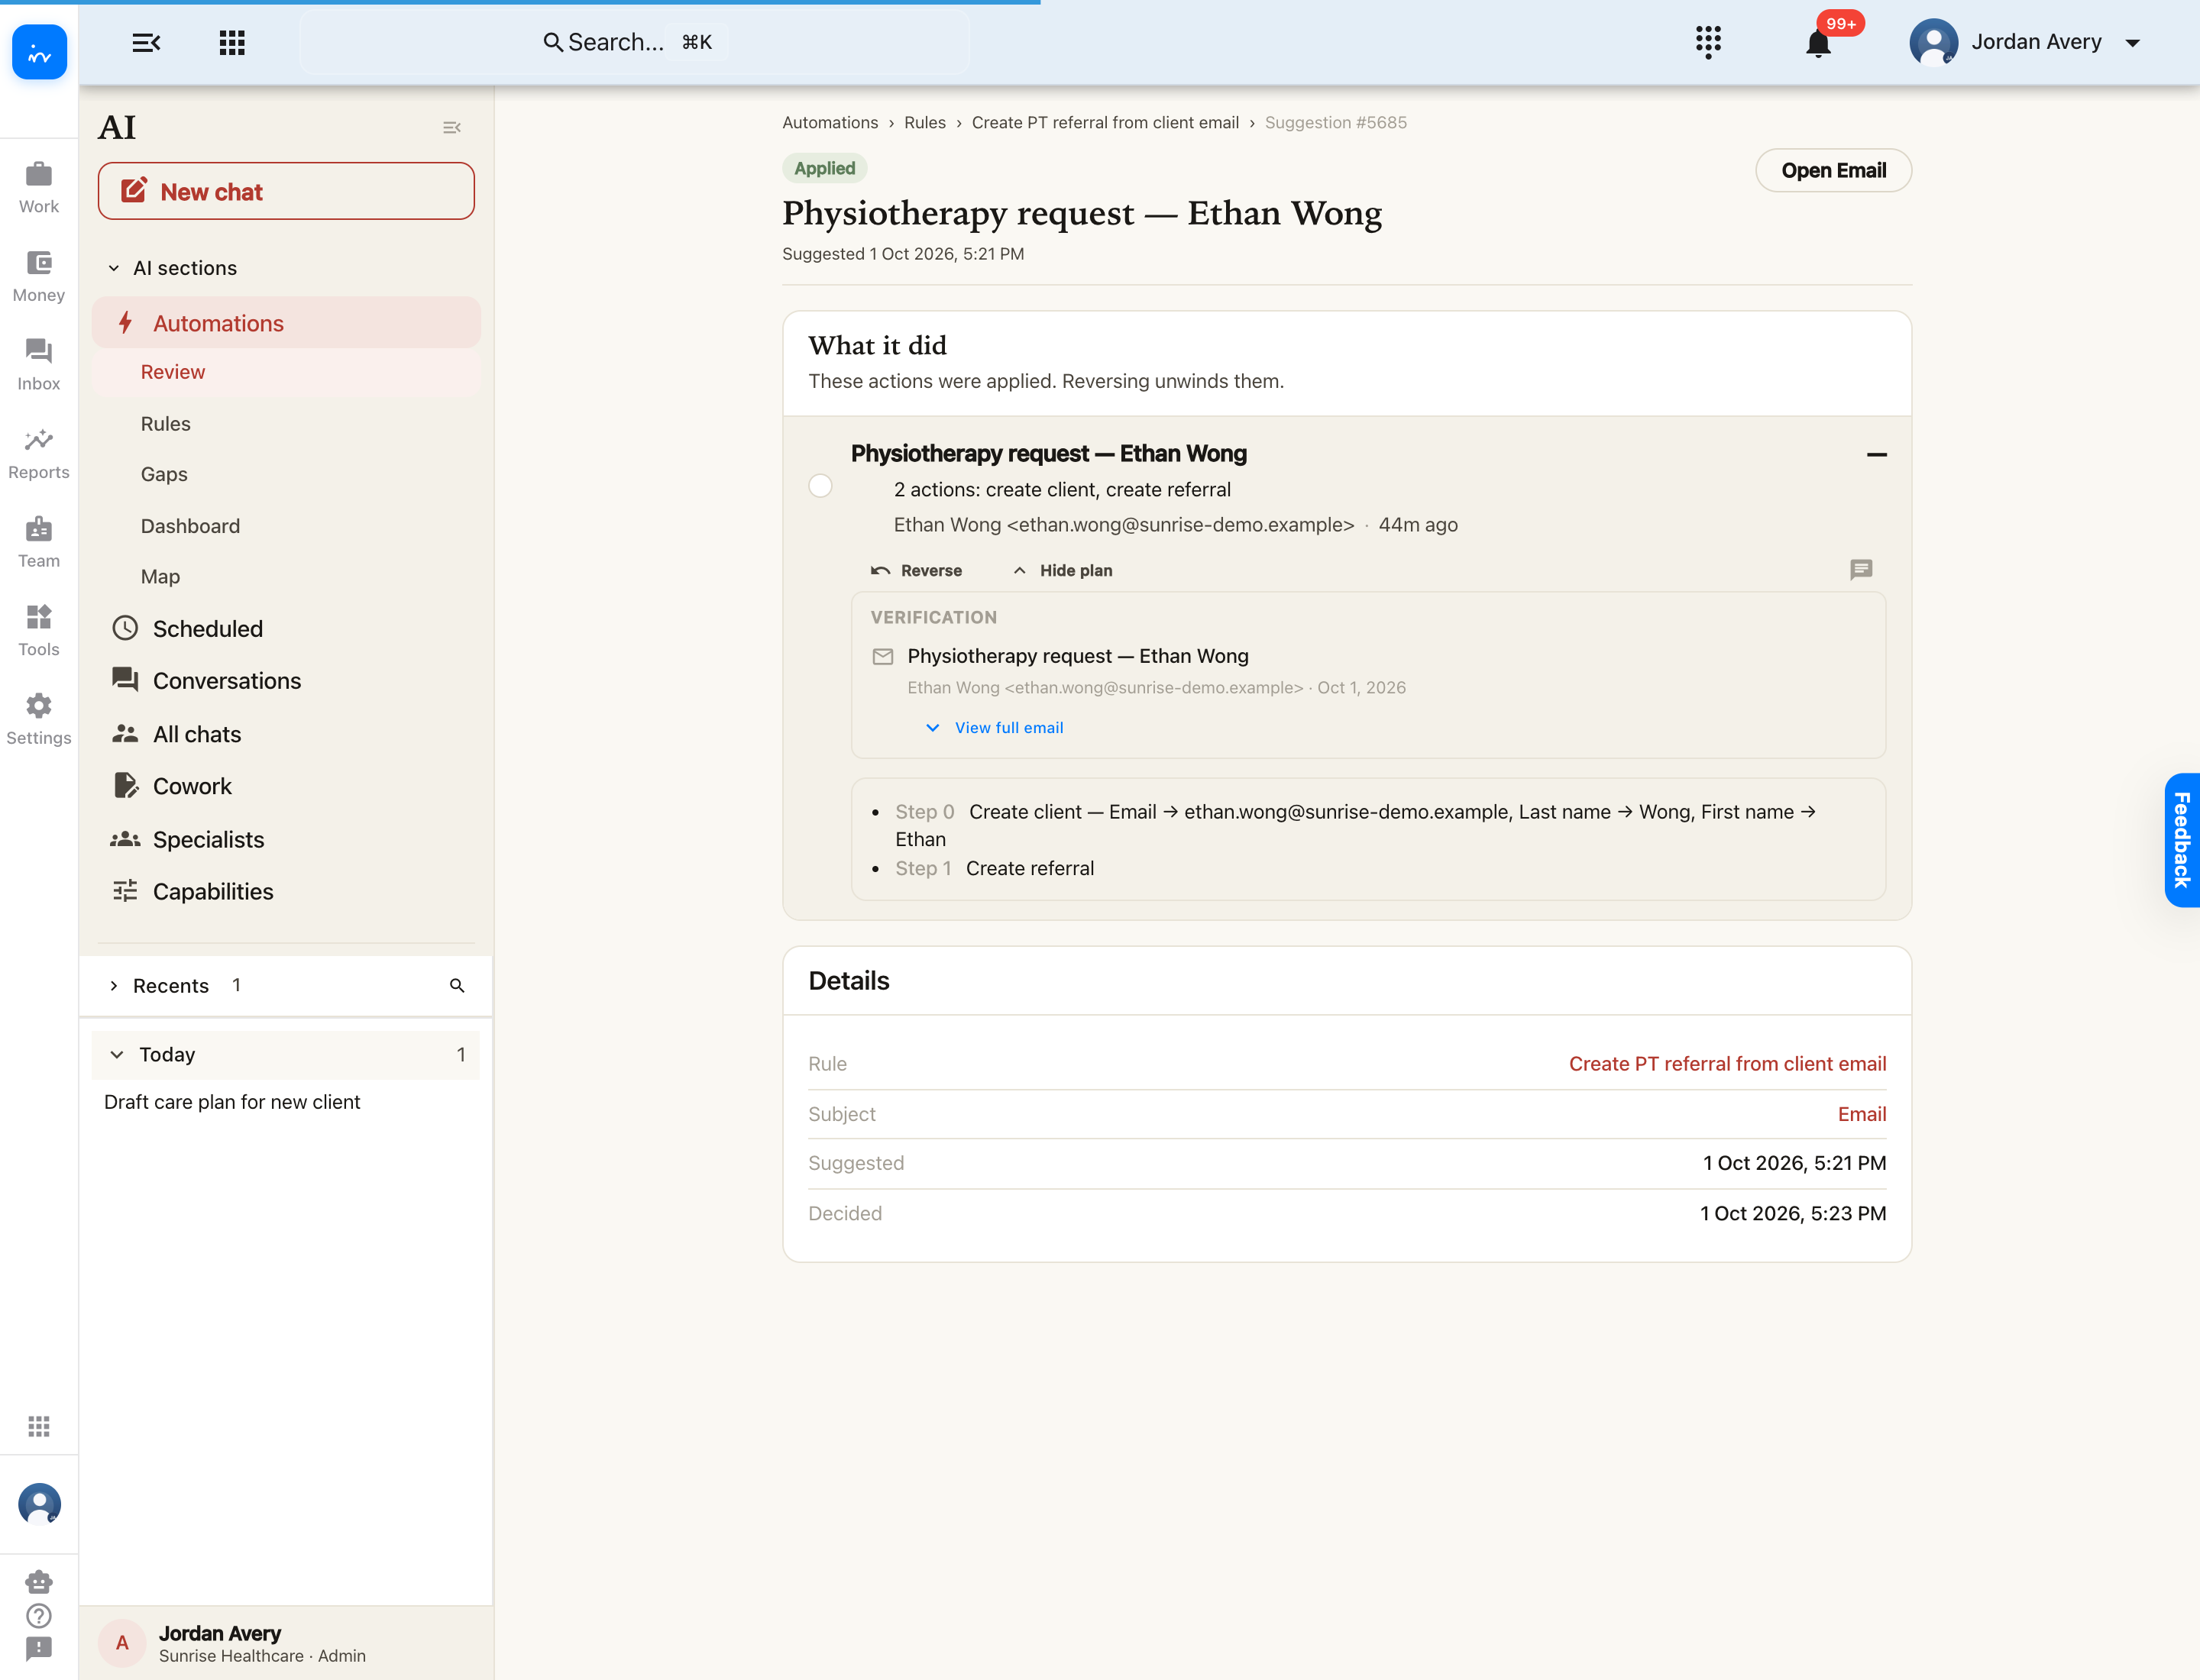The width and height of the screenshot is (2200, 1680).
Task: Go to Automations breadcrumb
Action: point(830,122)
